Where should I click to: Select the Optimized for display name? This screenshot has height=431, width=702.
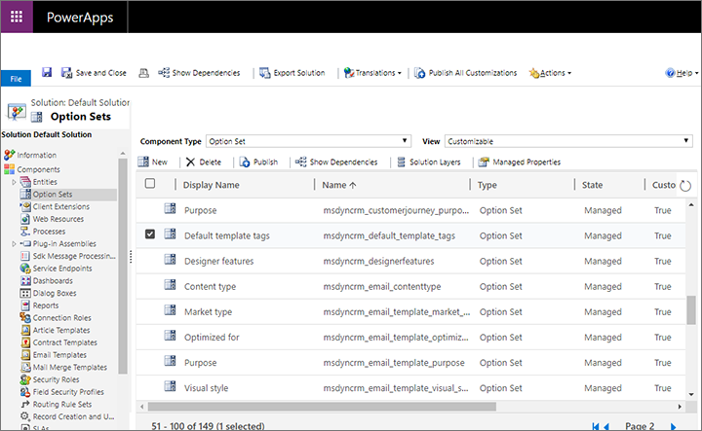click(x=212, y=338)
